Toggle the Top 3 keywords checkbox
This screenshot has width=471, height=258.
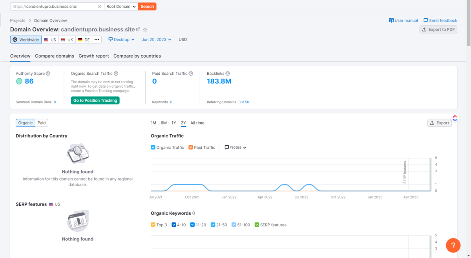[x=153, y=225]
